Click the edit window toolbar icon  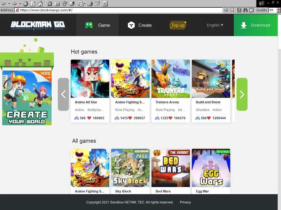(97, 3)
